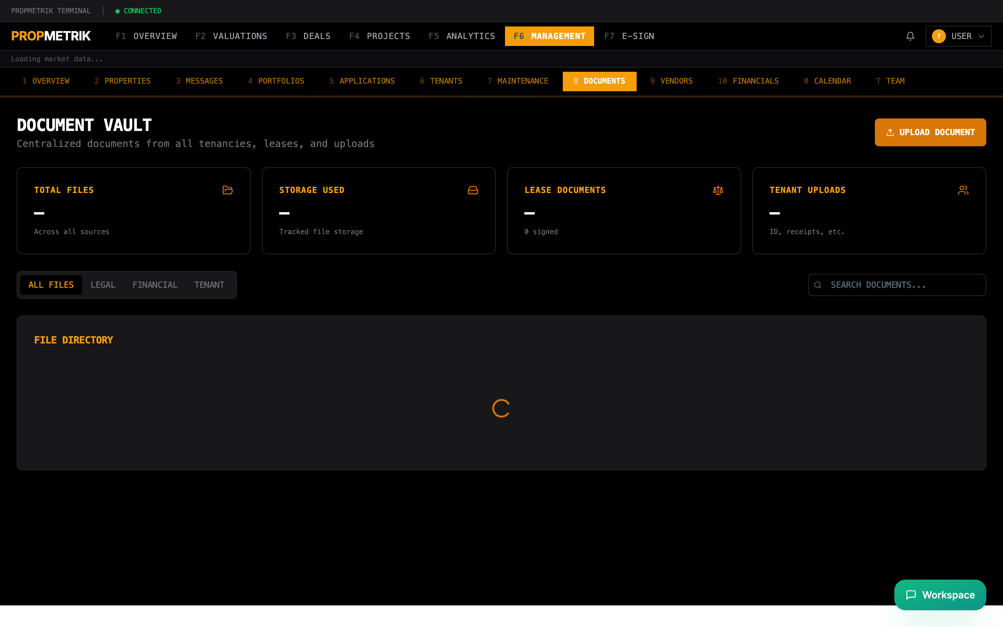This screenshot has height=627, width=1003.
Task: Go to the Team subtab
Action: coord(890,81)
